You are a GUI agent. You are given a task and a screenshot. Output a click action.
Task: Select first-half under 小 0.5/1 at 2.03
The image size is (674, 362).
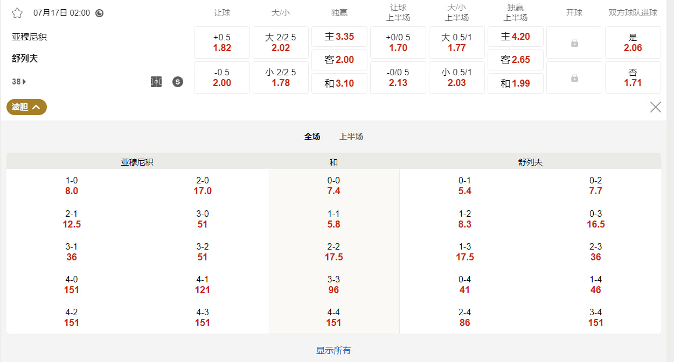tap(457, 77)
